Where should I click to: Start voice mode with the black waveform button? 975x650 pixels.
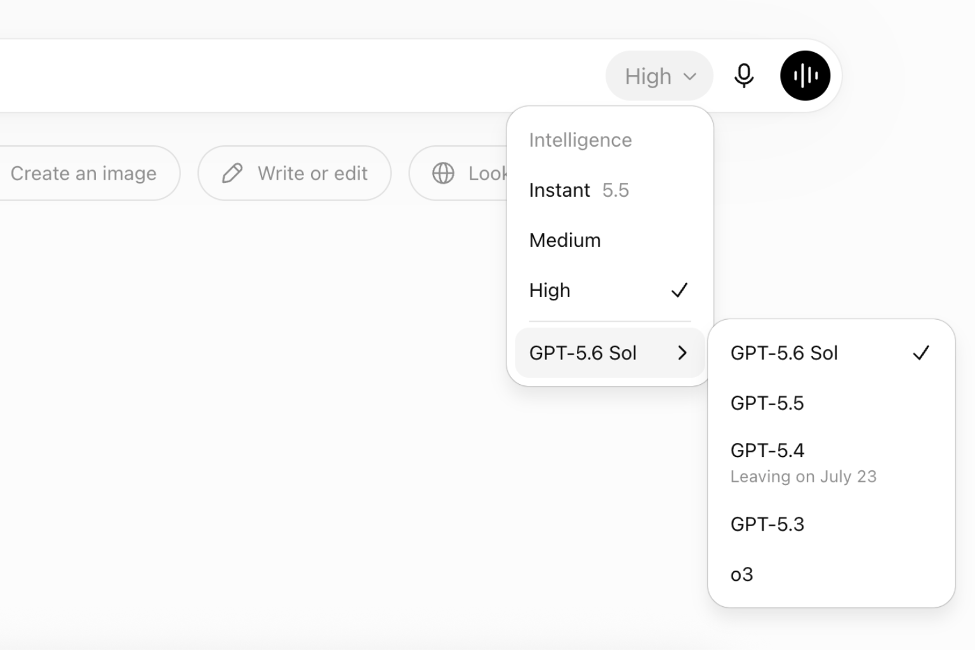click(x=805, y=76)
